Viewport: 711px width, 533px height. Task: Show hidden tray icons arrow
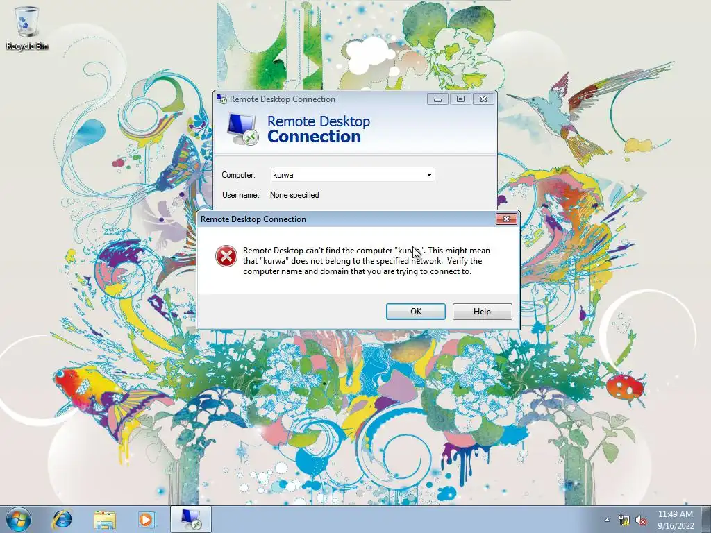607,520
